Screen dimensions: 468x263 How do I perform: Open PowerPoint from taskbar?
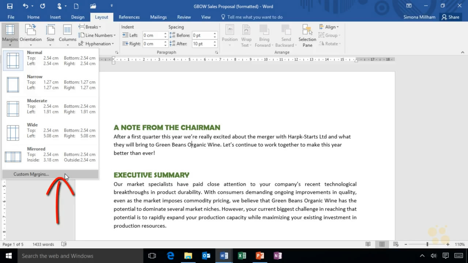(260, 256)
